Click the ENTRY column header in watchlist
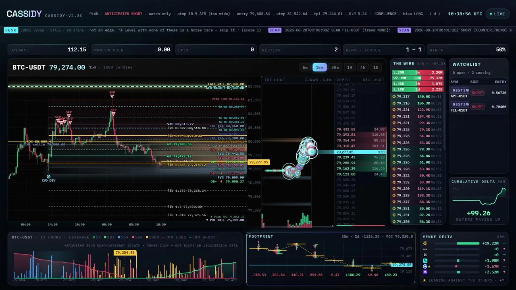Screen dimensions: 516x290 pos(500,82)
